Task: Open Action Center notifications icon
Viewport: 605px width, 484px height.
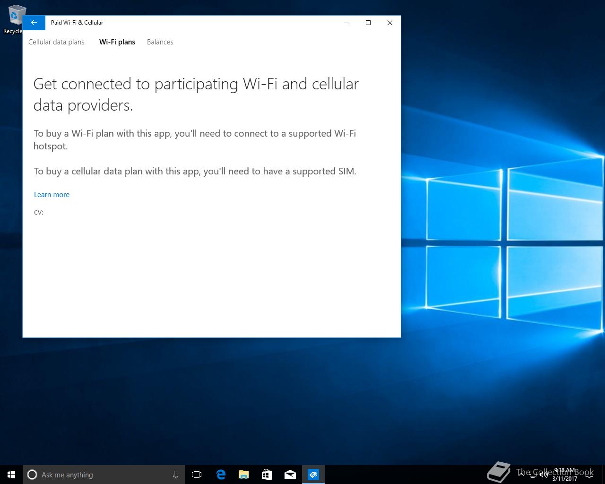Action: click(589, 475)
